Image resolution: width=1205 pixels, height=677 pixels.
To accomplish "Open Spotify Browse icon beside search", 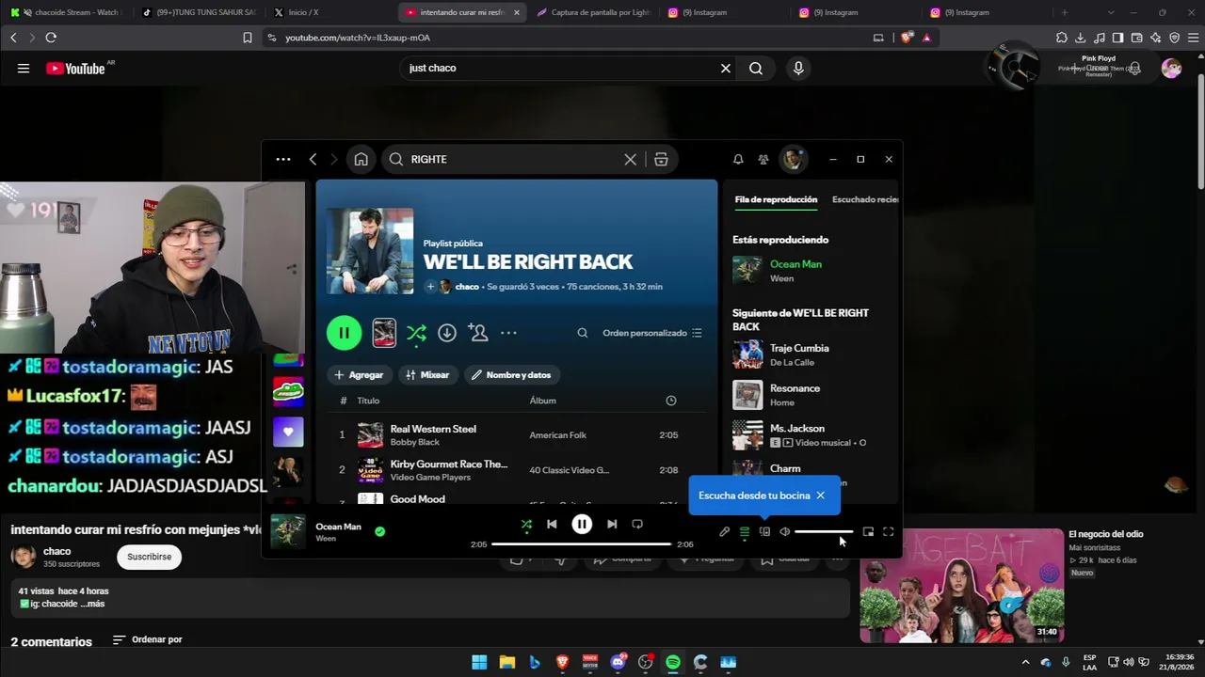I will point(661,159).
